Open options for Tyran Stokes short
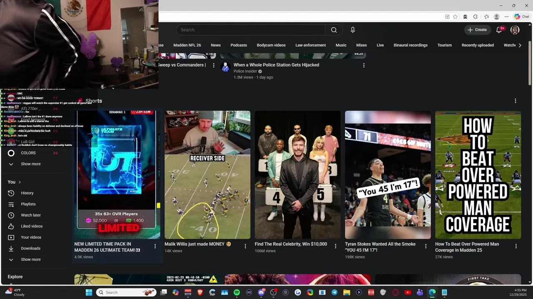533x299 pixels. (426, 246)
